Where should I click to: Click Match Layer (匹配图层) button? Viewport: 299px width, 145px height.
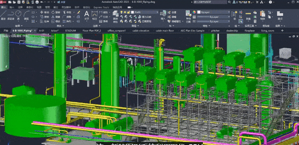click(x=145, y=21)
